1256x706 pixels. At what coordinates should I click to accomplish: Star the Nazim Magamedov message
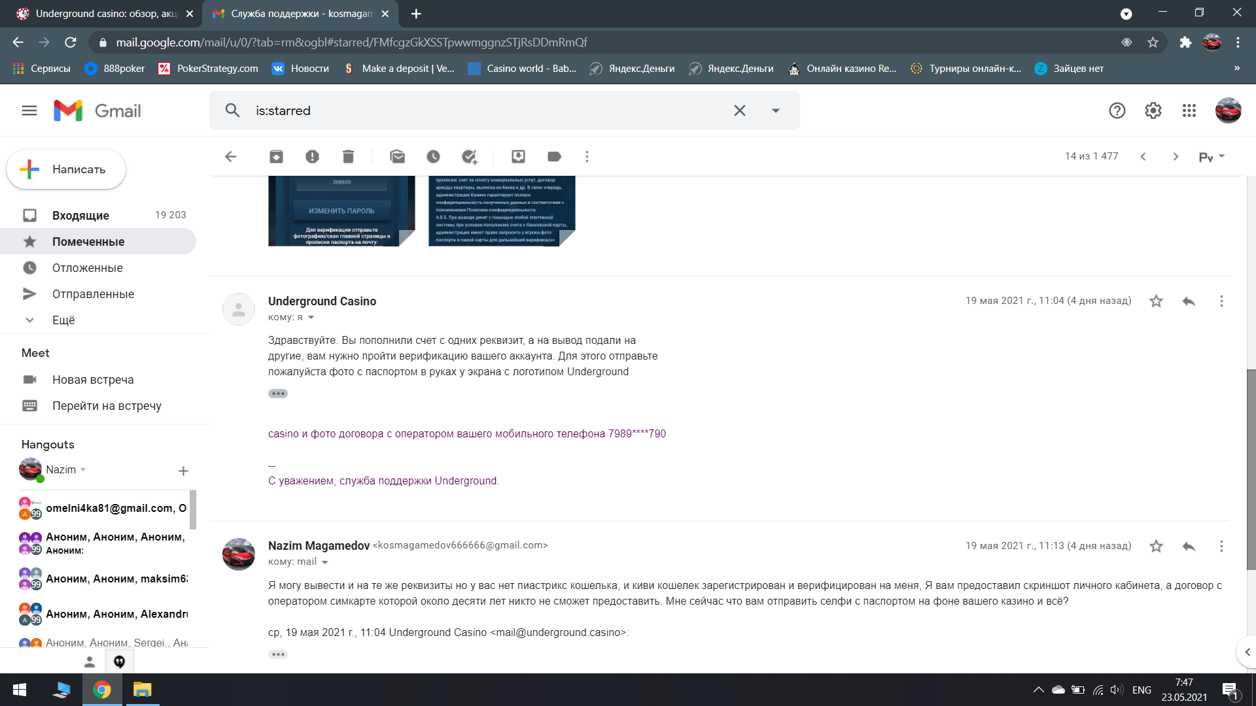pyautogui.click(x=1156, y=546)
